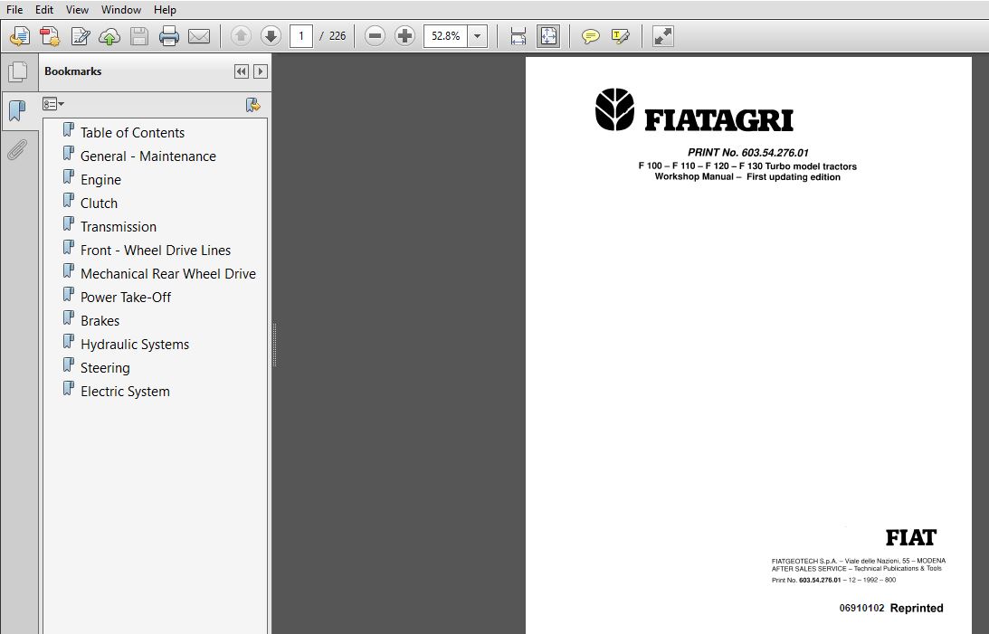Viewport: 989px width, 634px height.
Task: Go to next page with down arrow
Action: point(271,36)
